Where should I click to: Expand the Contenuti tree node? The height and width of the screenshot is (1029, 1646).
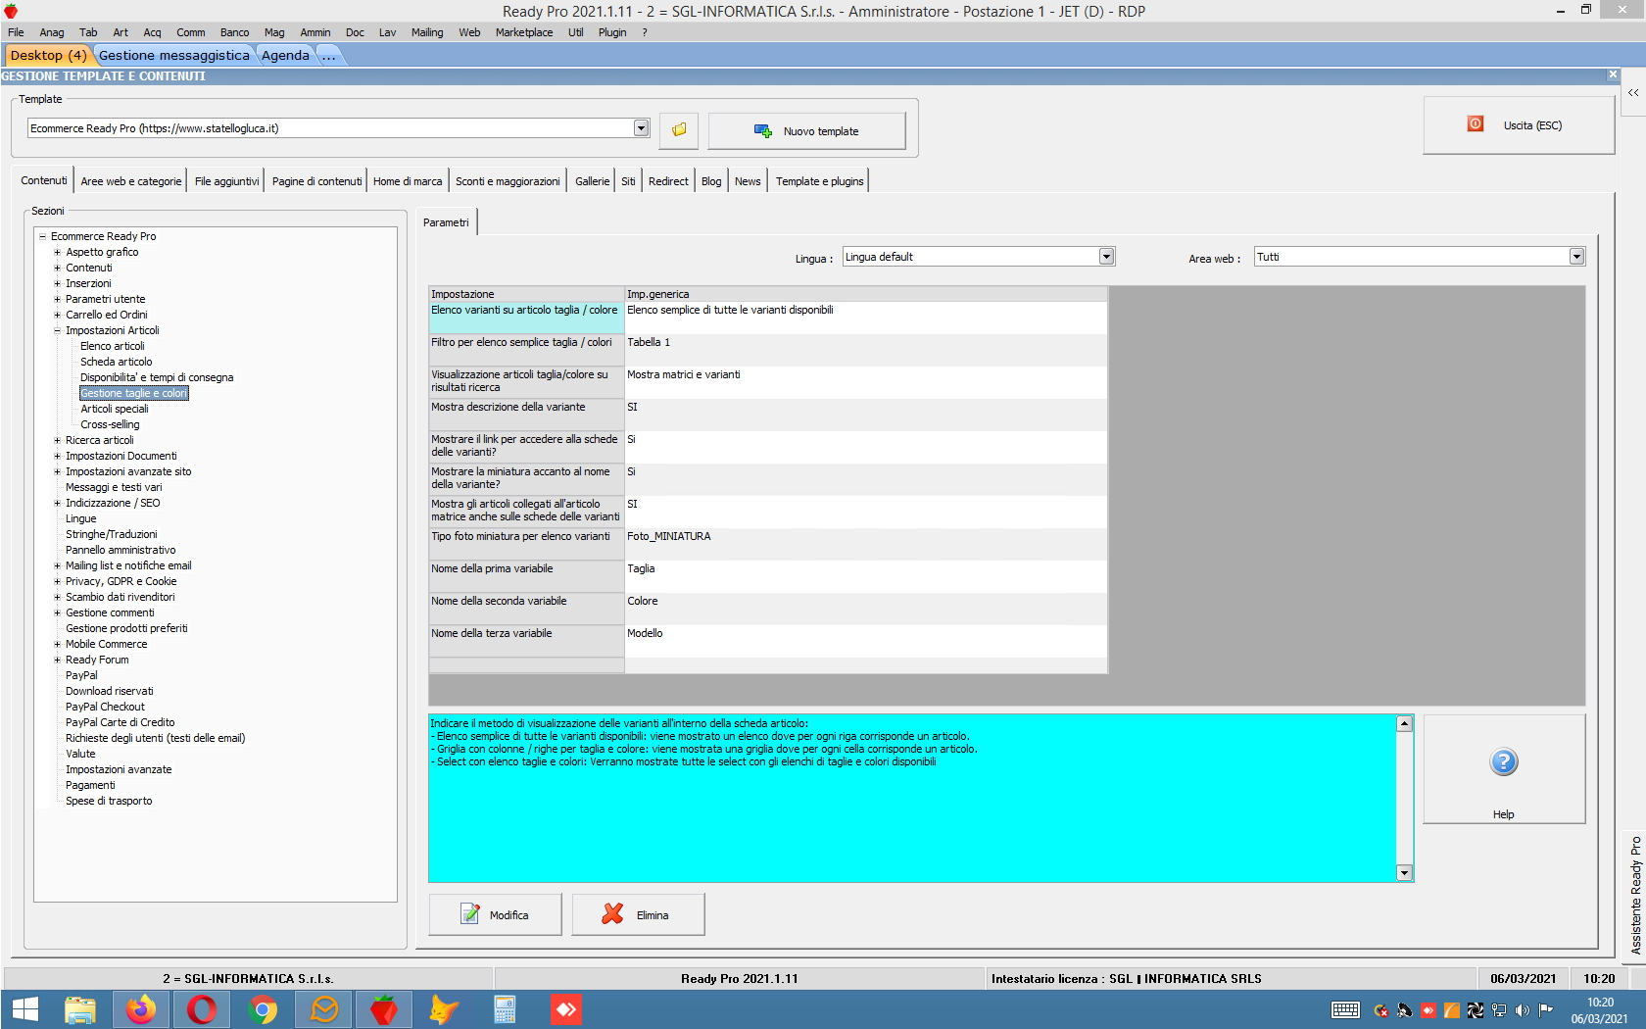click(57, 268)
